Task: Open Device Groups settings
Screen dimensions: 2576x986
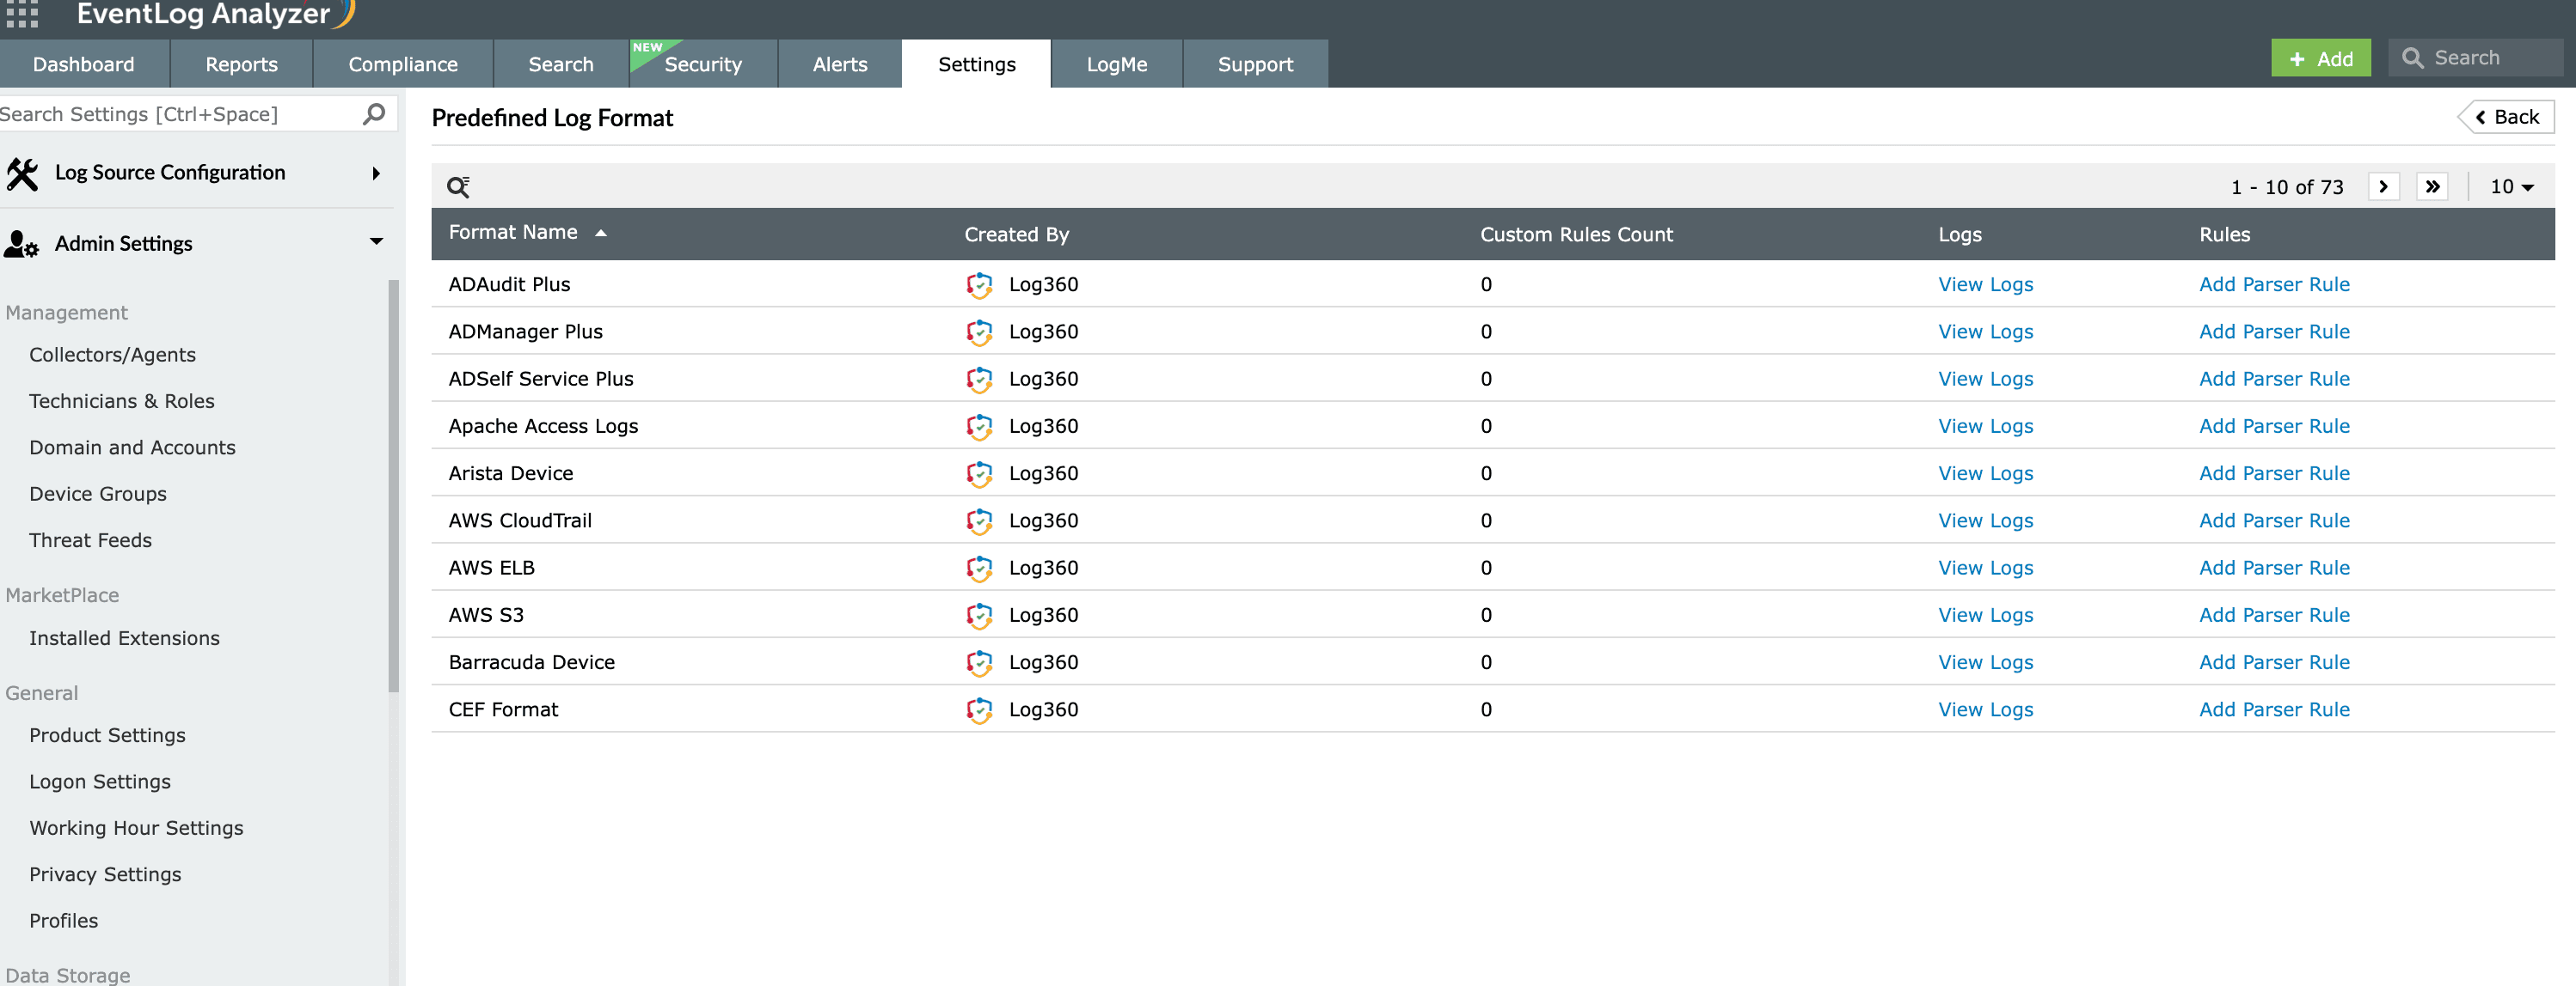Action: (98, 494)
